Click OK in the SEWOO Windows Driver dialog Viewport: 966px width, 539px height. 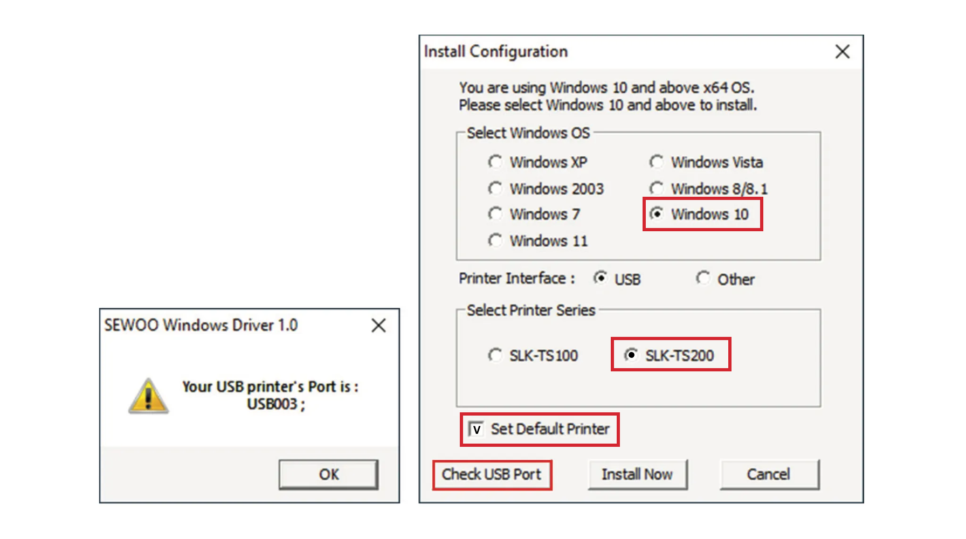[x=328, y=474]
